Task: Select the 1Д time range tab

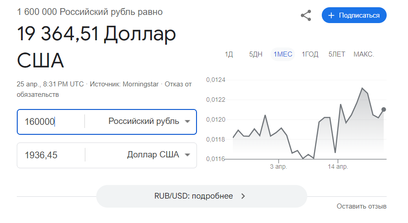Action: click(229, 54)
